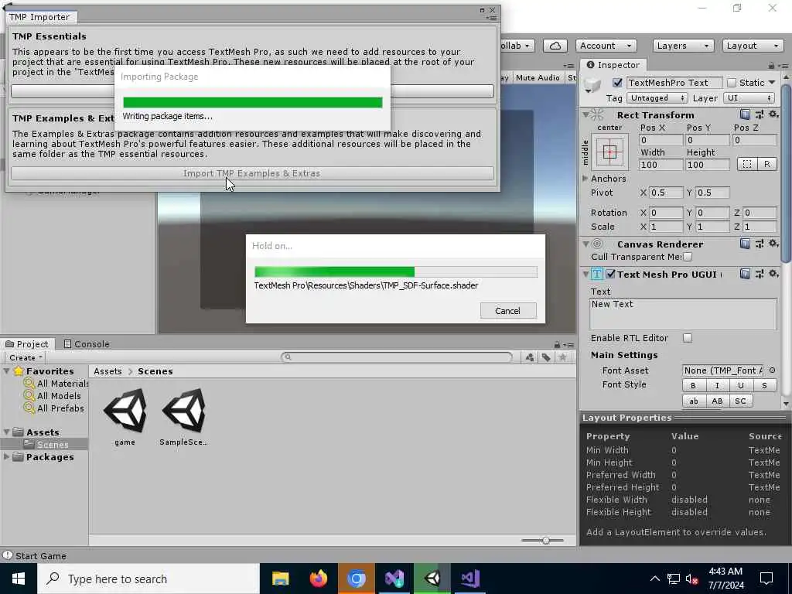Image resolution: width=792 pixels, height=594 pixels.
Task: Click Search by Type icon in Project
Action: pos(529,357)
